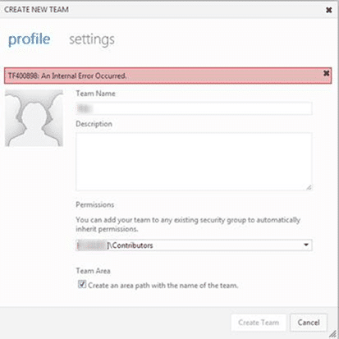Close the Create New Team dialog
This screenshot has height=339, width=339.
pos(329,10)
